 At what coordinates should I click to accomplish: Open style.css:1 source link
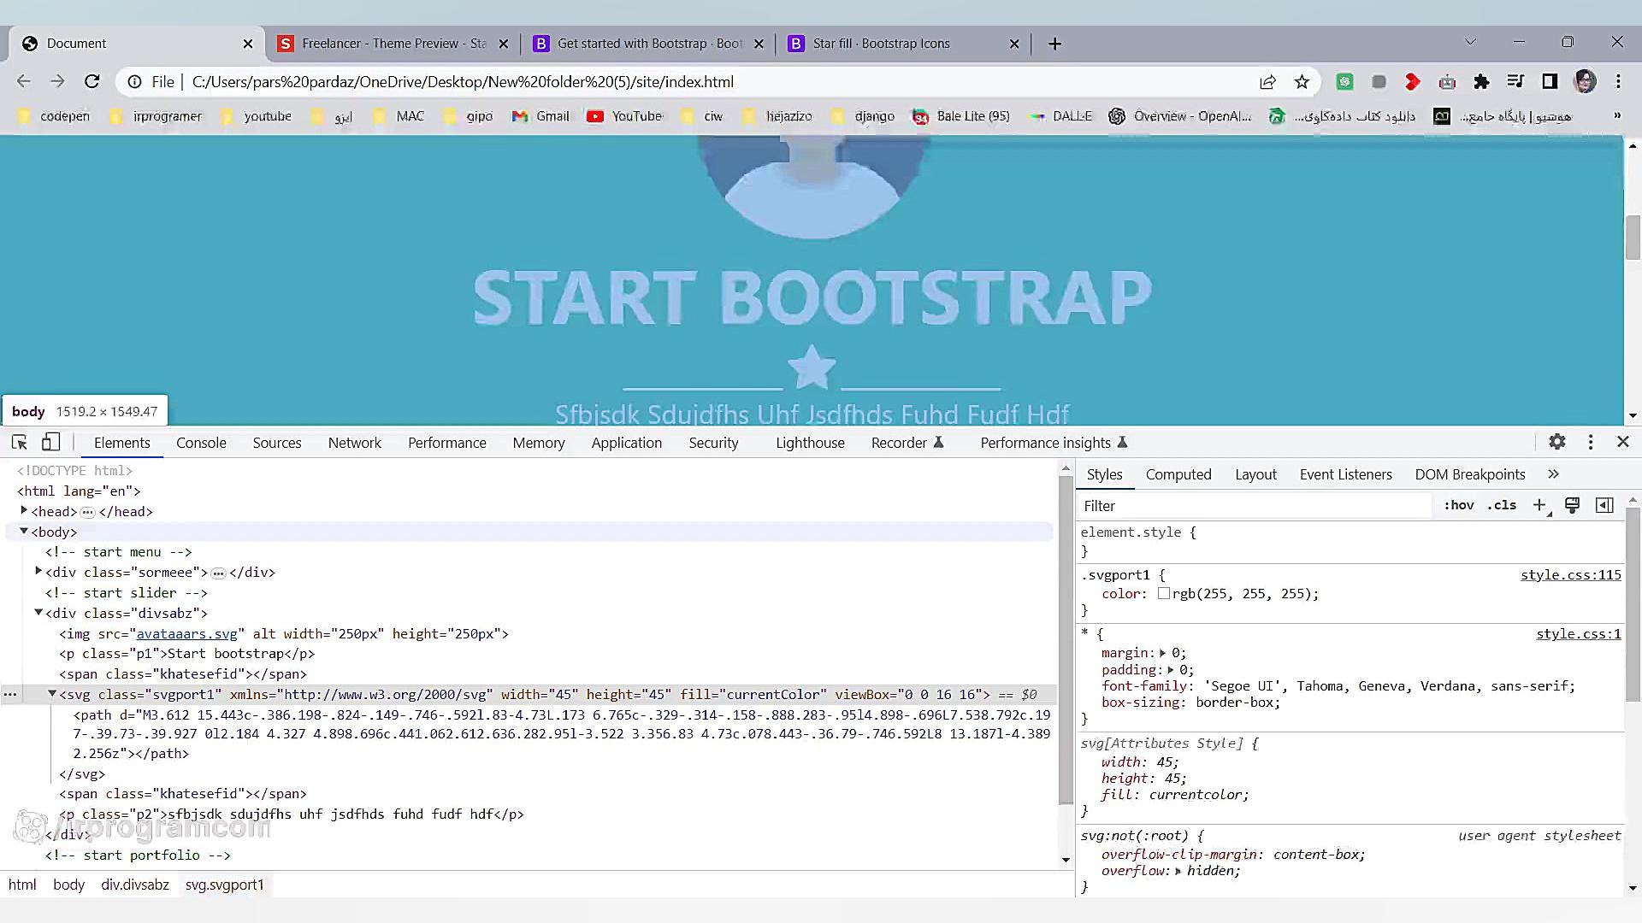[x=1579, y=633]
